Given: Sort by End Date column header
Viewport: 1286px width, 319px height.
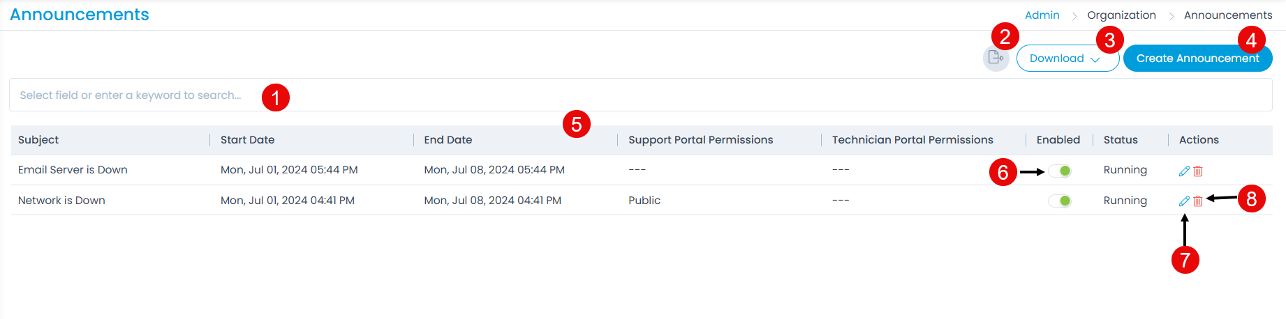Looking at the screenshot, I should (448, 140).
